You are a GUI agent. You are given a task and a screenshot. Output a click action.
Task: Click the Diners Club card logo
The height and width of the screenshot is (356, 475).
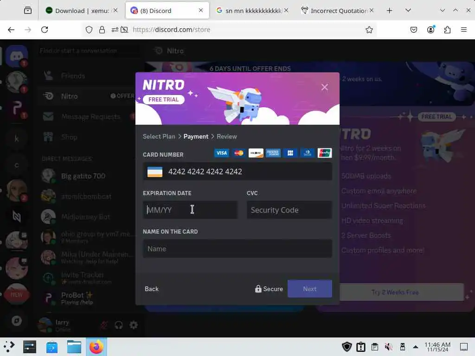[308, 153]
